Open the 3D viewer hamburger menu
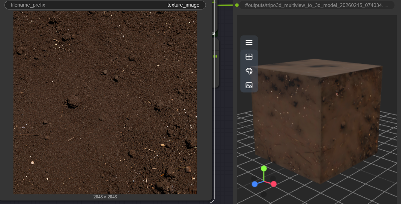 click(x=249, y=42)
